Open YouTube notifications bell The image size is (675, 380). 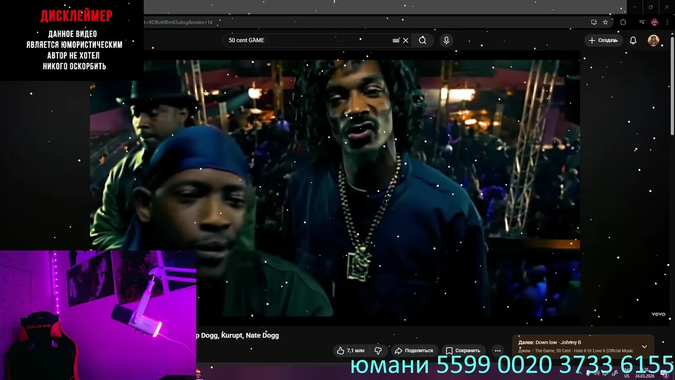coord(633,40)
